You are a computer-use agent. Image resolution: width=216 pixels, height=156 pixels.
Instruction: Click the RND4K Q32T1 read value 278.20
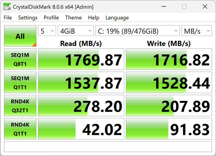81,106
